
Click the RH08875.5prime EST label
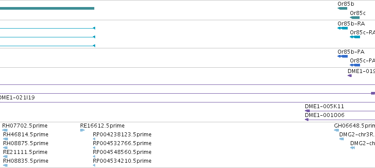26,143
